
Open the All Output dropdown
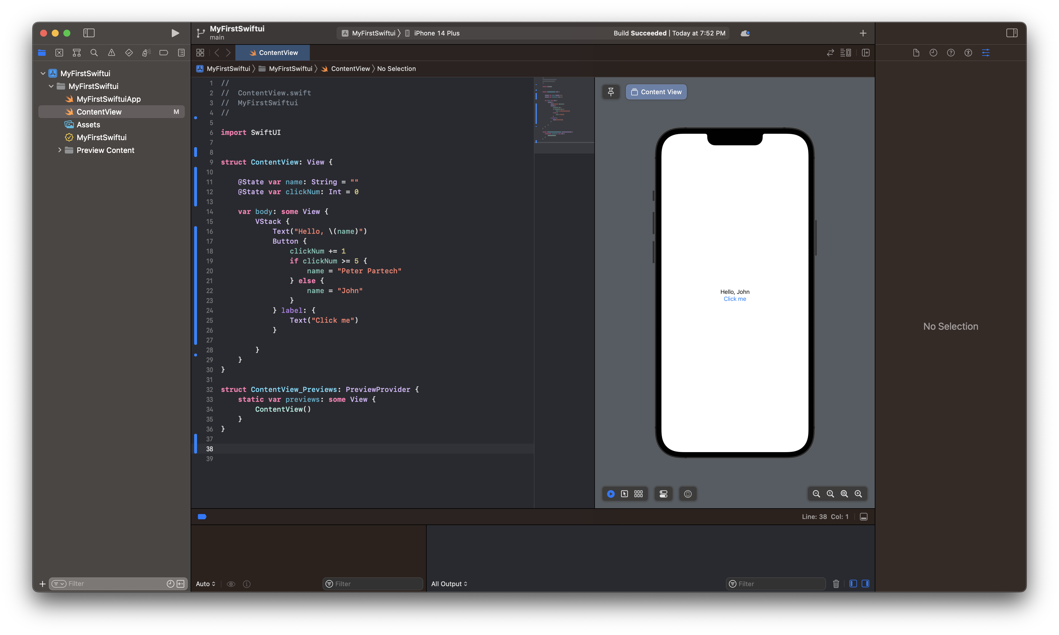tap(449, 584)
